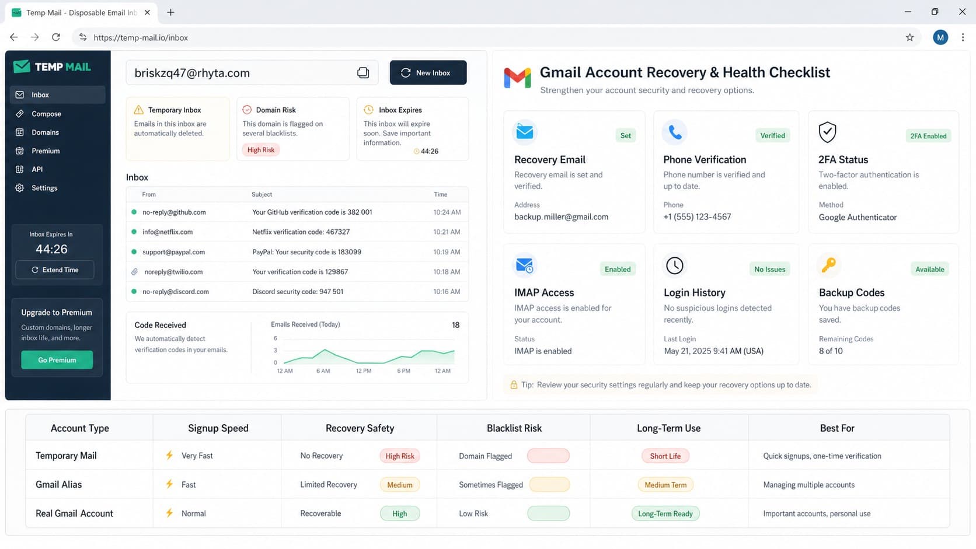Click the Extend Time button
This screenshot has width=976, height=549.
click(x=55, y=270)
